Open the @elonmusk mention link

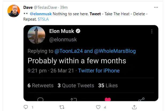[41, 14]
